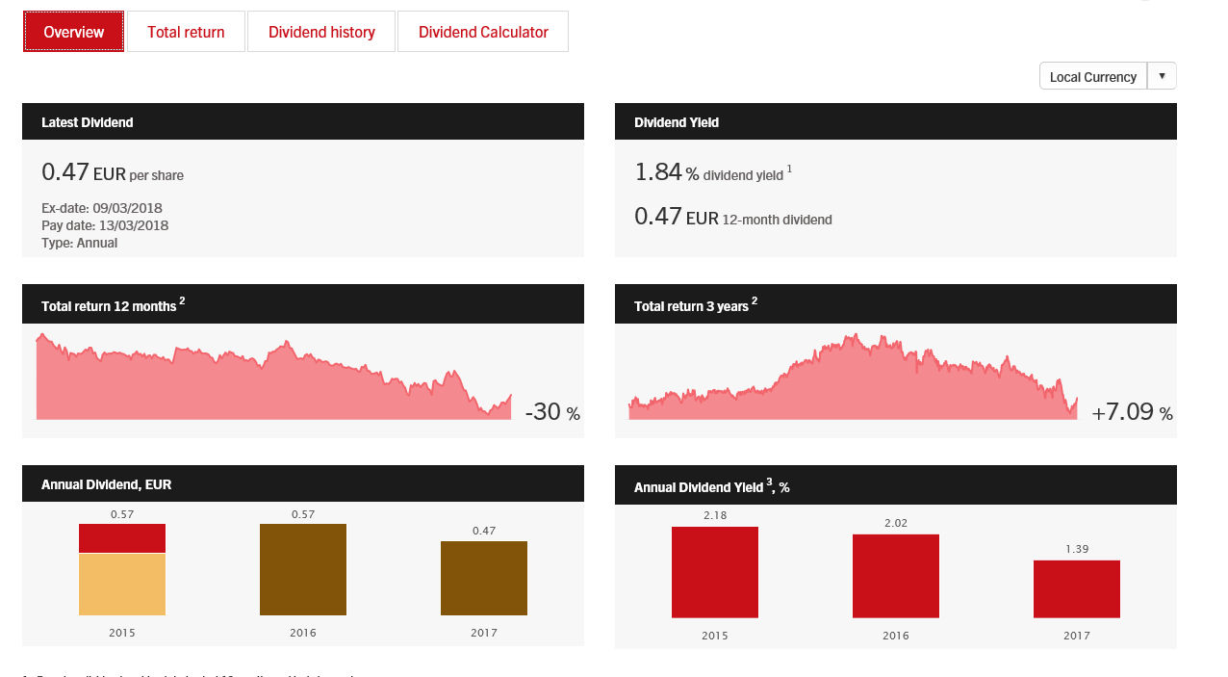Click the Local Currency dropdown arrow
The image size is (1228, 677).
pos(1162,76)
